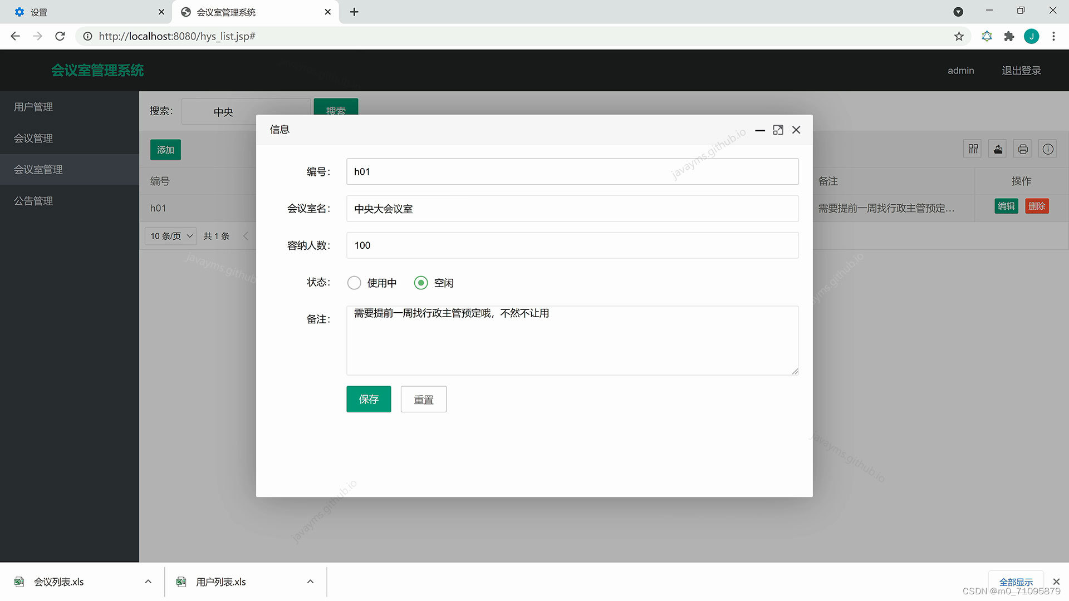This screenshot has width=1069, height=601.
Task: Close the 设置 browser tab
Action: pyautogui.click(x=161, y=12)
